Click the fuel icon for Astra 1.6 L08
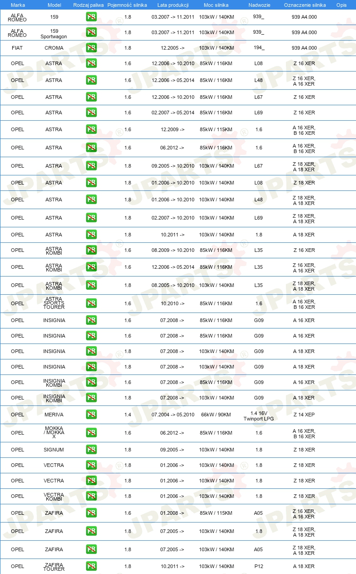The width and height of the screenshot is (356, 574). 92,63
